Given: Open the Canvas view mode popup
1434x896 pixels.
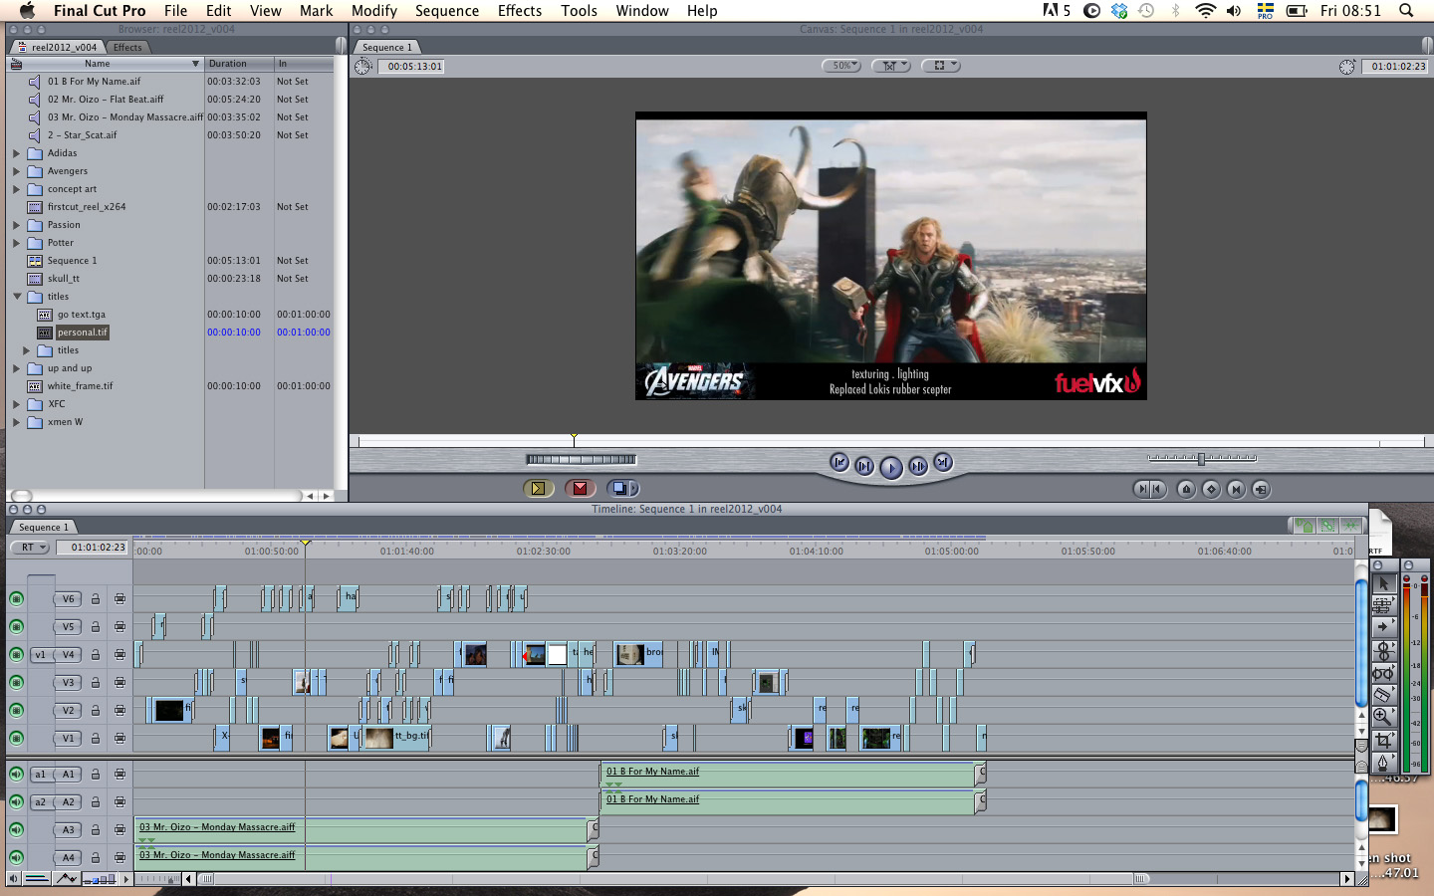Looking at the screenshot, I should (x=891, y=66).
